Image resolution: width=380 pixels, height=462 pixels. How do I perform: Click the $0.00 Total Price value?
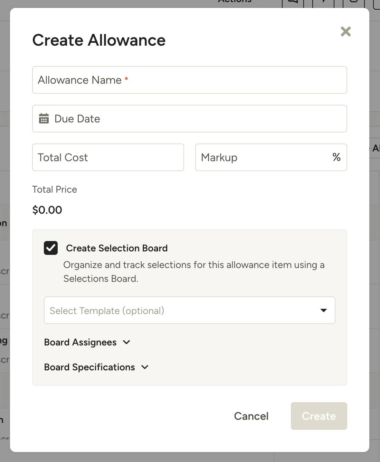click(x=47, y=210)
